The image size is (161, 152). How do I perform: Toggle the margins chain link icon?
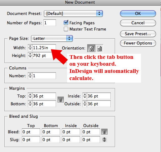(61, 100)
